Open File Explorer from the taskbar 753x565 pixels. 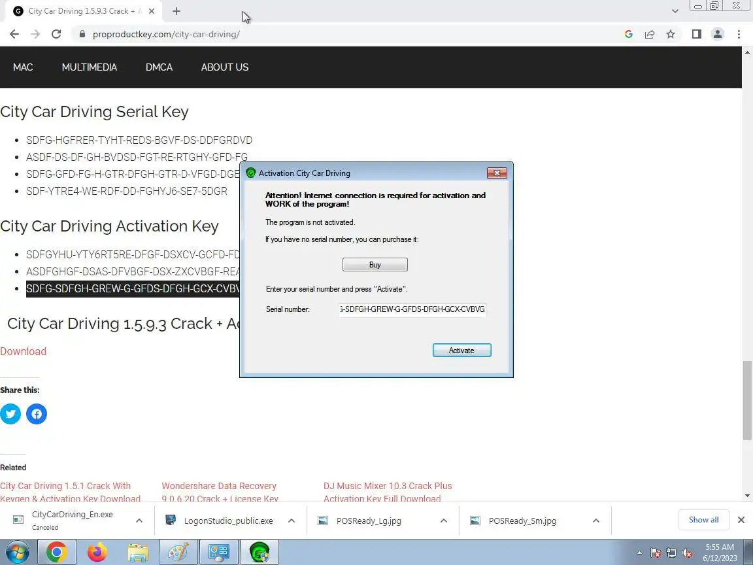(x=138, y=553)
